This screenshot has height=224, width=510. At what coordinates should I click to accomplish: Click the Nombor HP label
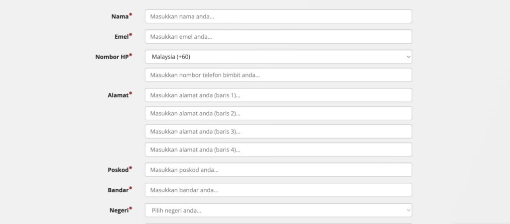point(112,57)
